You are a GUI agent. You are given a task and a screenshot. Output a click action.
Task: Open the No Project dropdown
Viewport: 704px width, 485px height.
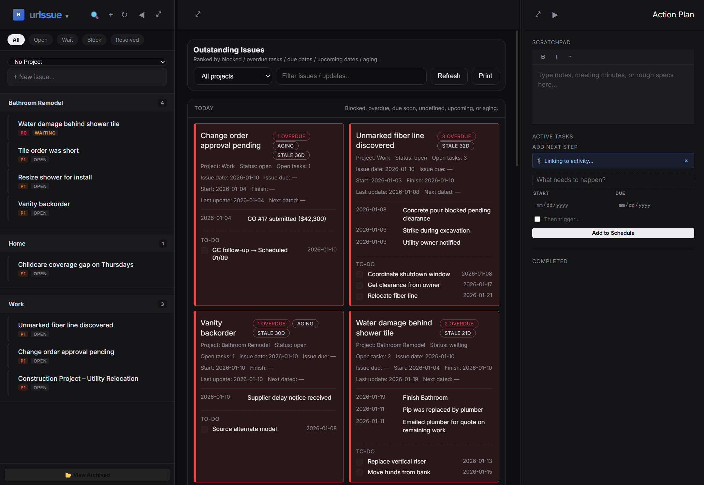pyautogui.click(x=87, y=62)
